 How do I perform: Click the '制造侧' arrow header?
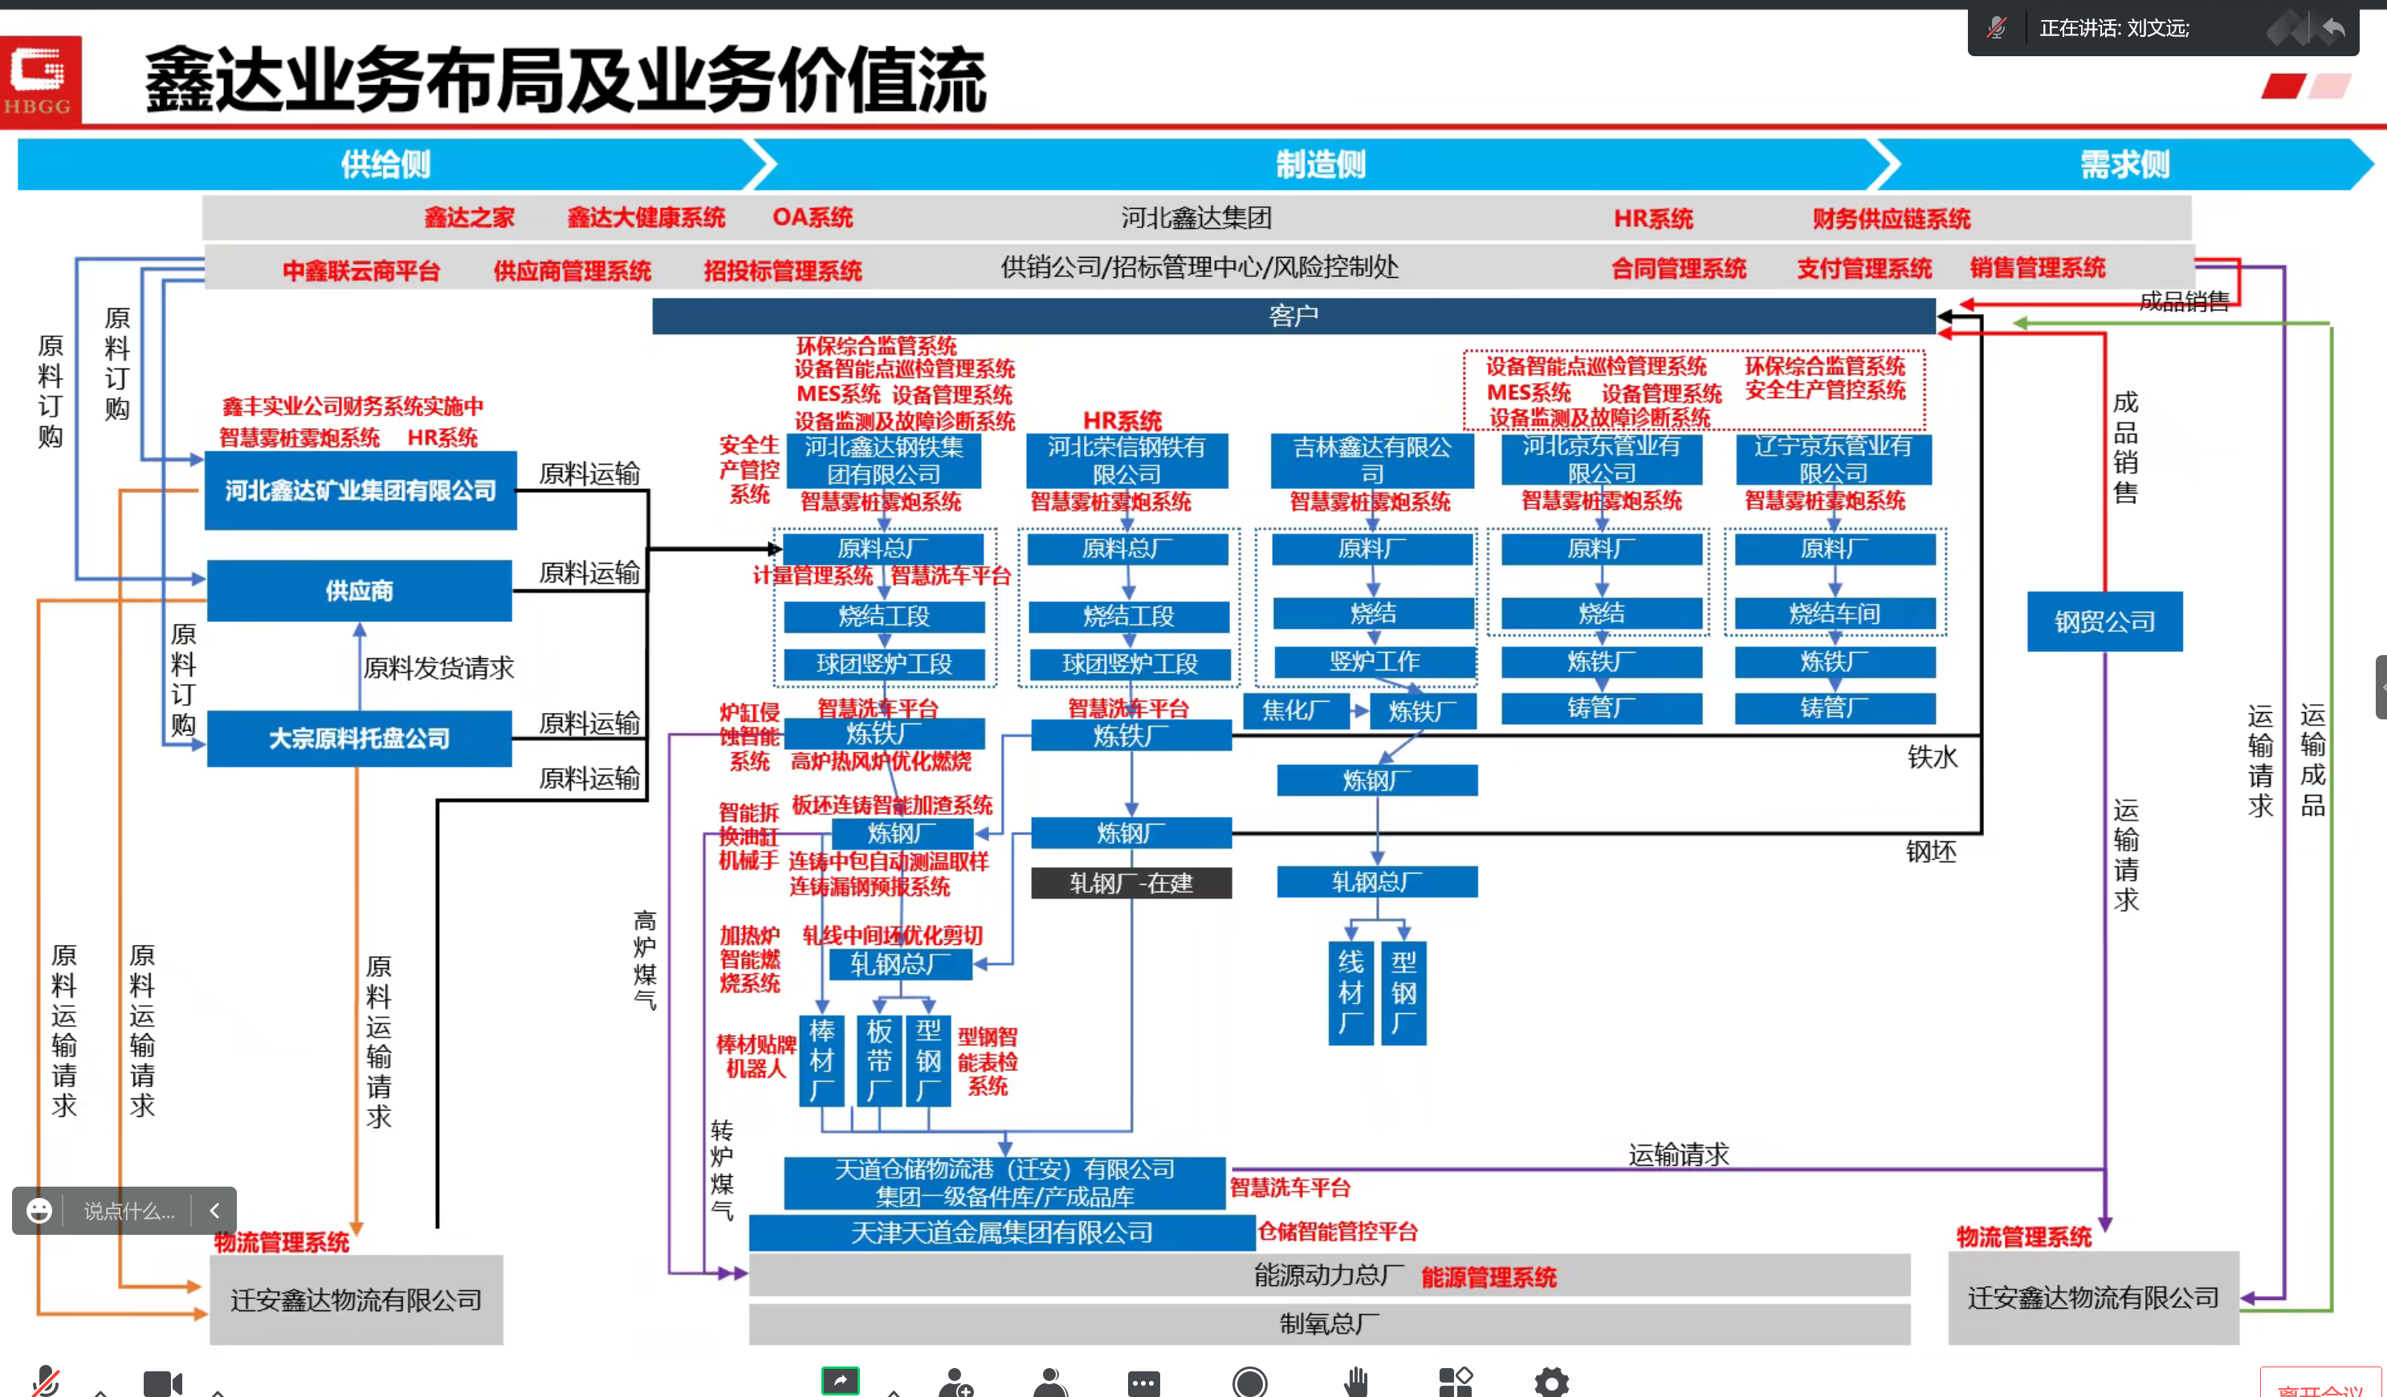[1321, 164]
